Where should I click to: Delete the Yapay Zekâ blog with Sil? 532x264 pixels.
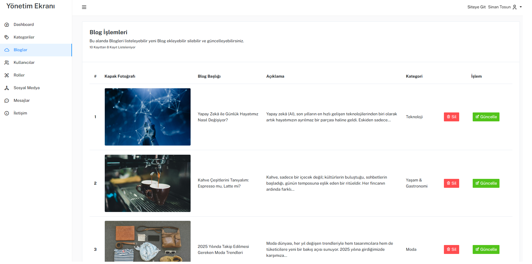(x=451, y=117)
